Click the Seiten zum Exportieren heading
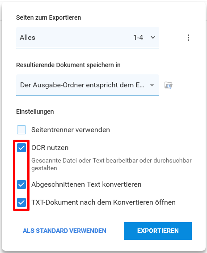 [x=48, y=17]
